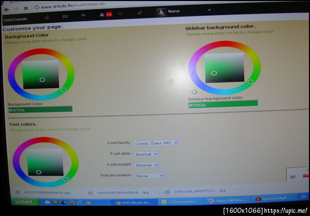Open Nana's profile avatar
The height and width of the screenshot is (216, 310).
[x=161, y=12]
